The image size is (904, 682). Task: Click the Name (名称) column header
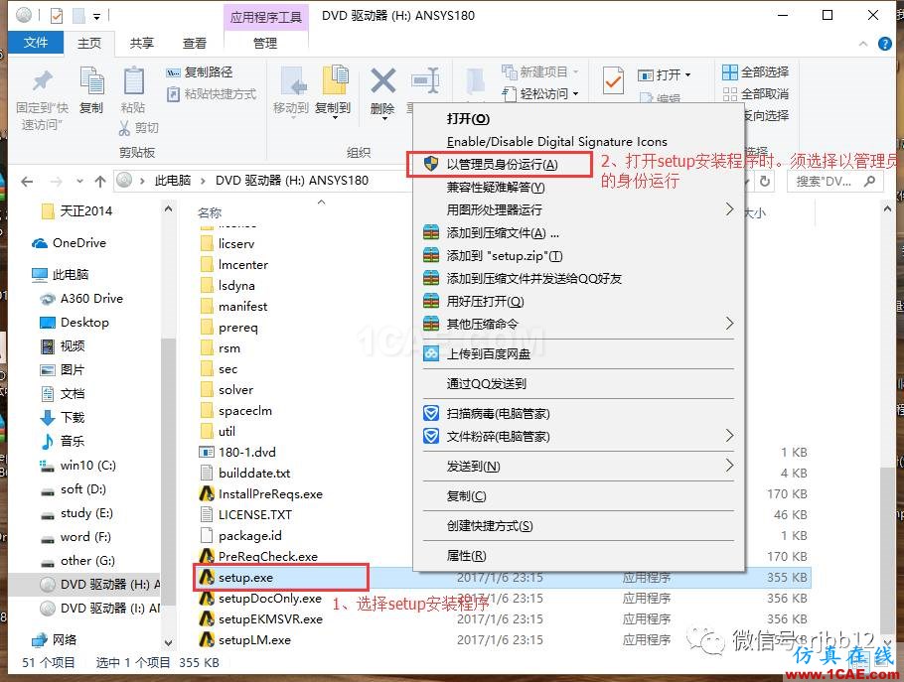click(210, 212)
